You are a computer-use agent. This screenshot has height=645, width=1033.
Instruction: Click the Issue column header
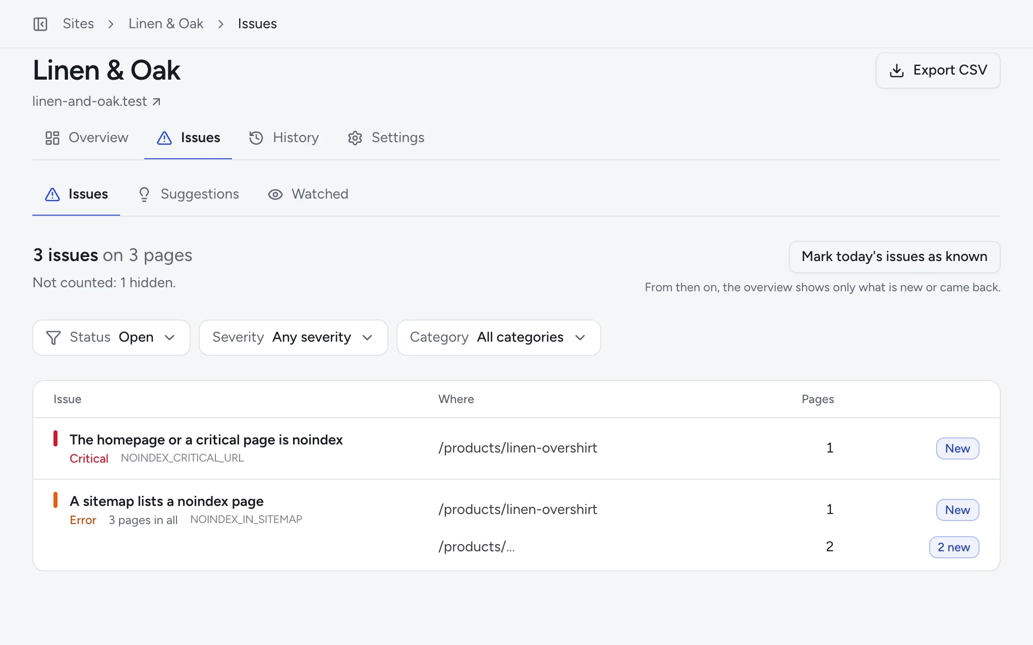[x=68, y=399]
